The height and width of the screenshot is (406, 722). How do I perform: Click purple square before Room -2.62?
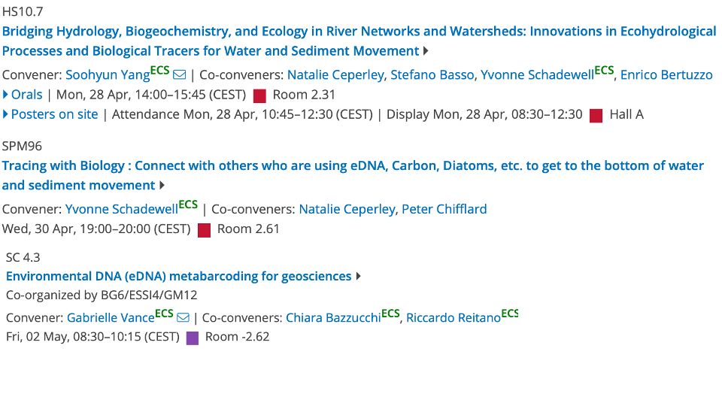click(193, 338)
